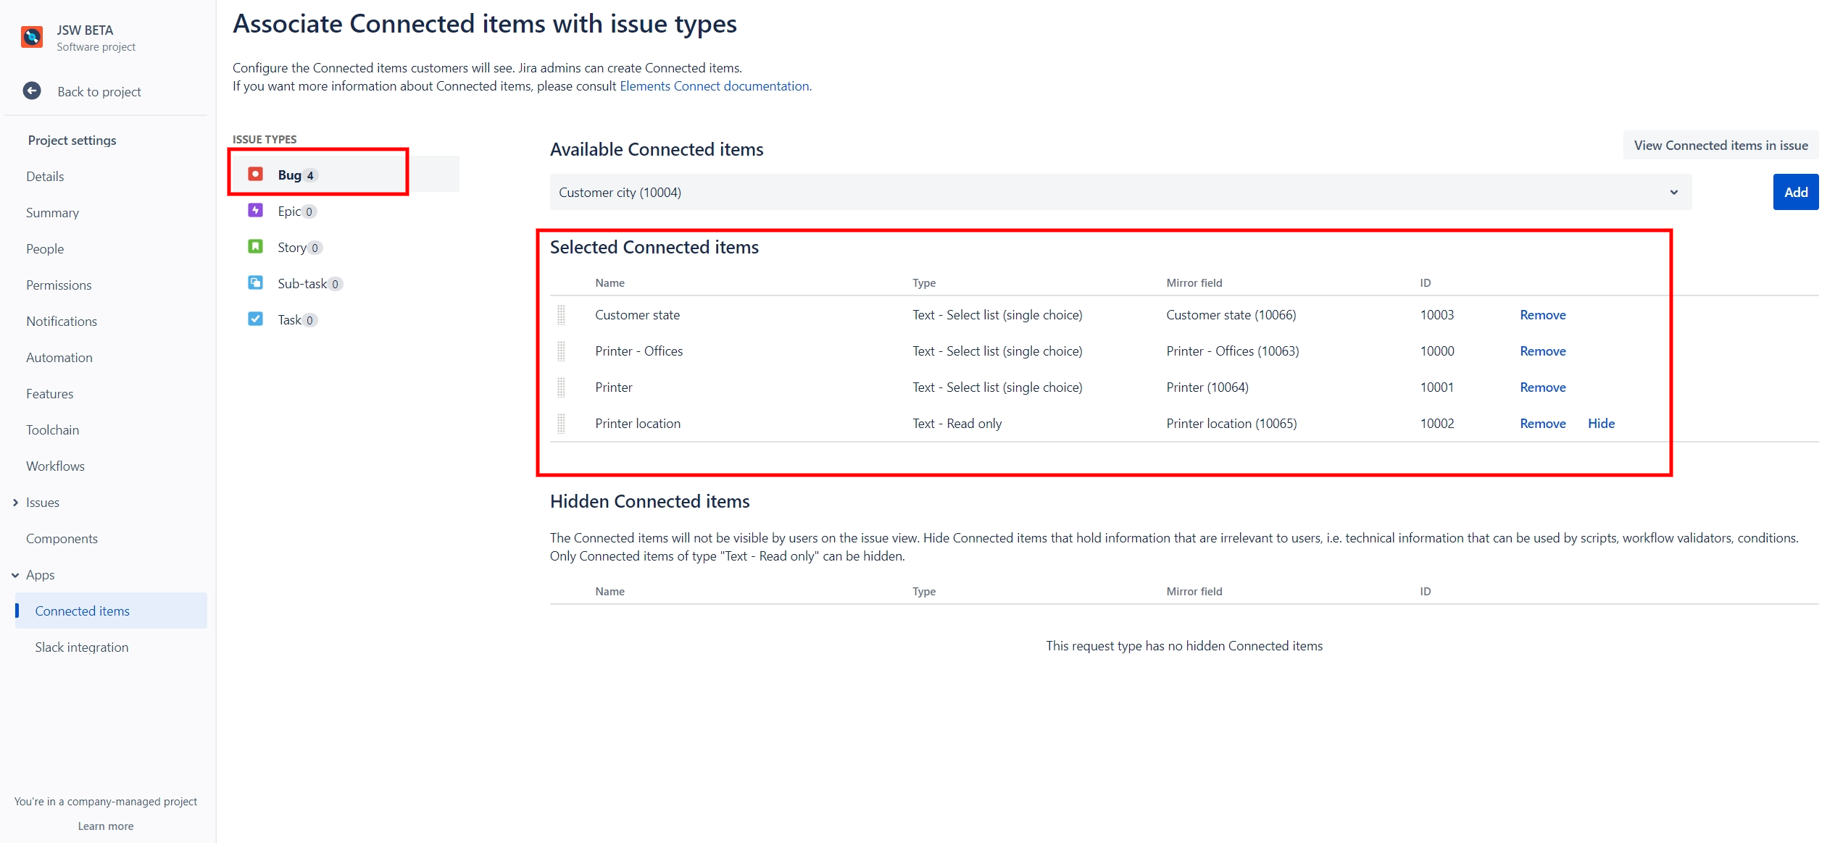Screen dimensions: 1835x843
Task: Click drag handle of Printer location row
Action: click(x=561, y=424)
